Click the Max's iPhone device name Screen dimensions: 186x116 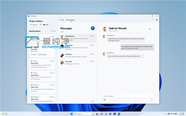[37, 21]
